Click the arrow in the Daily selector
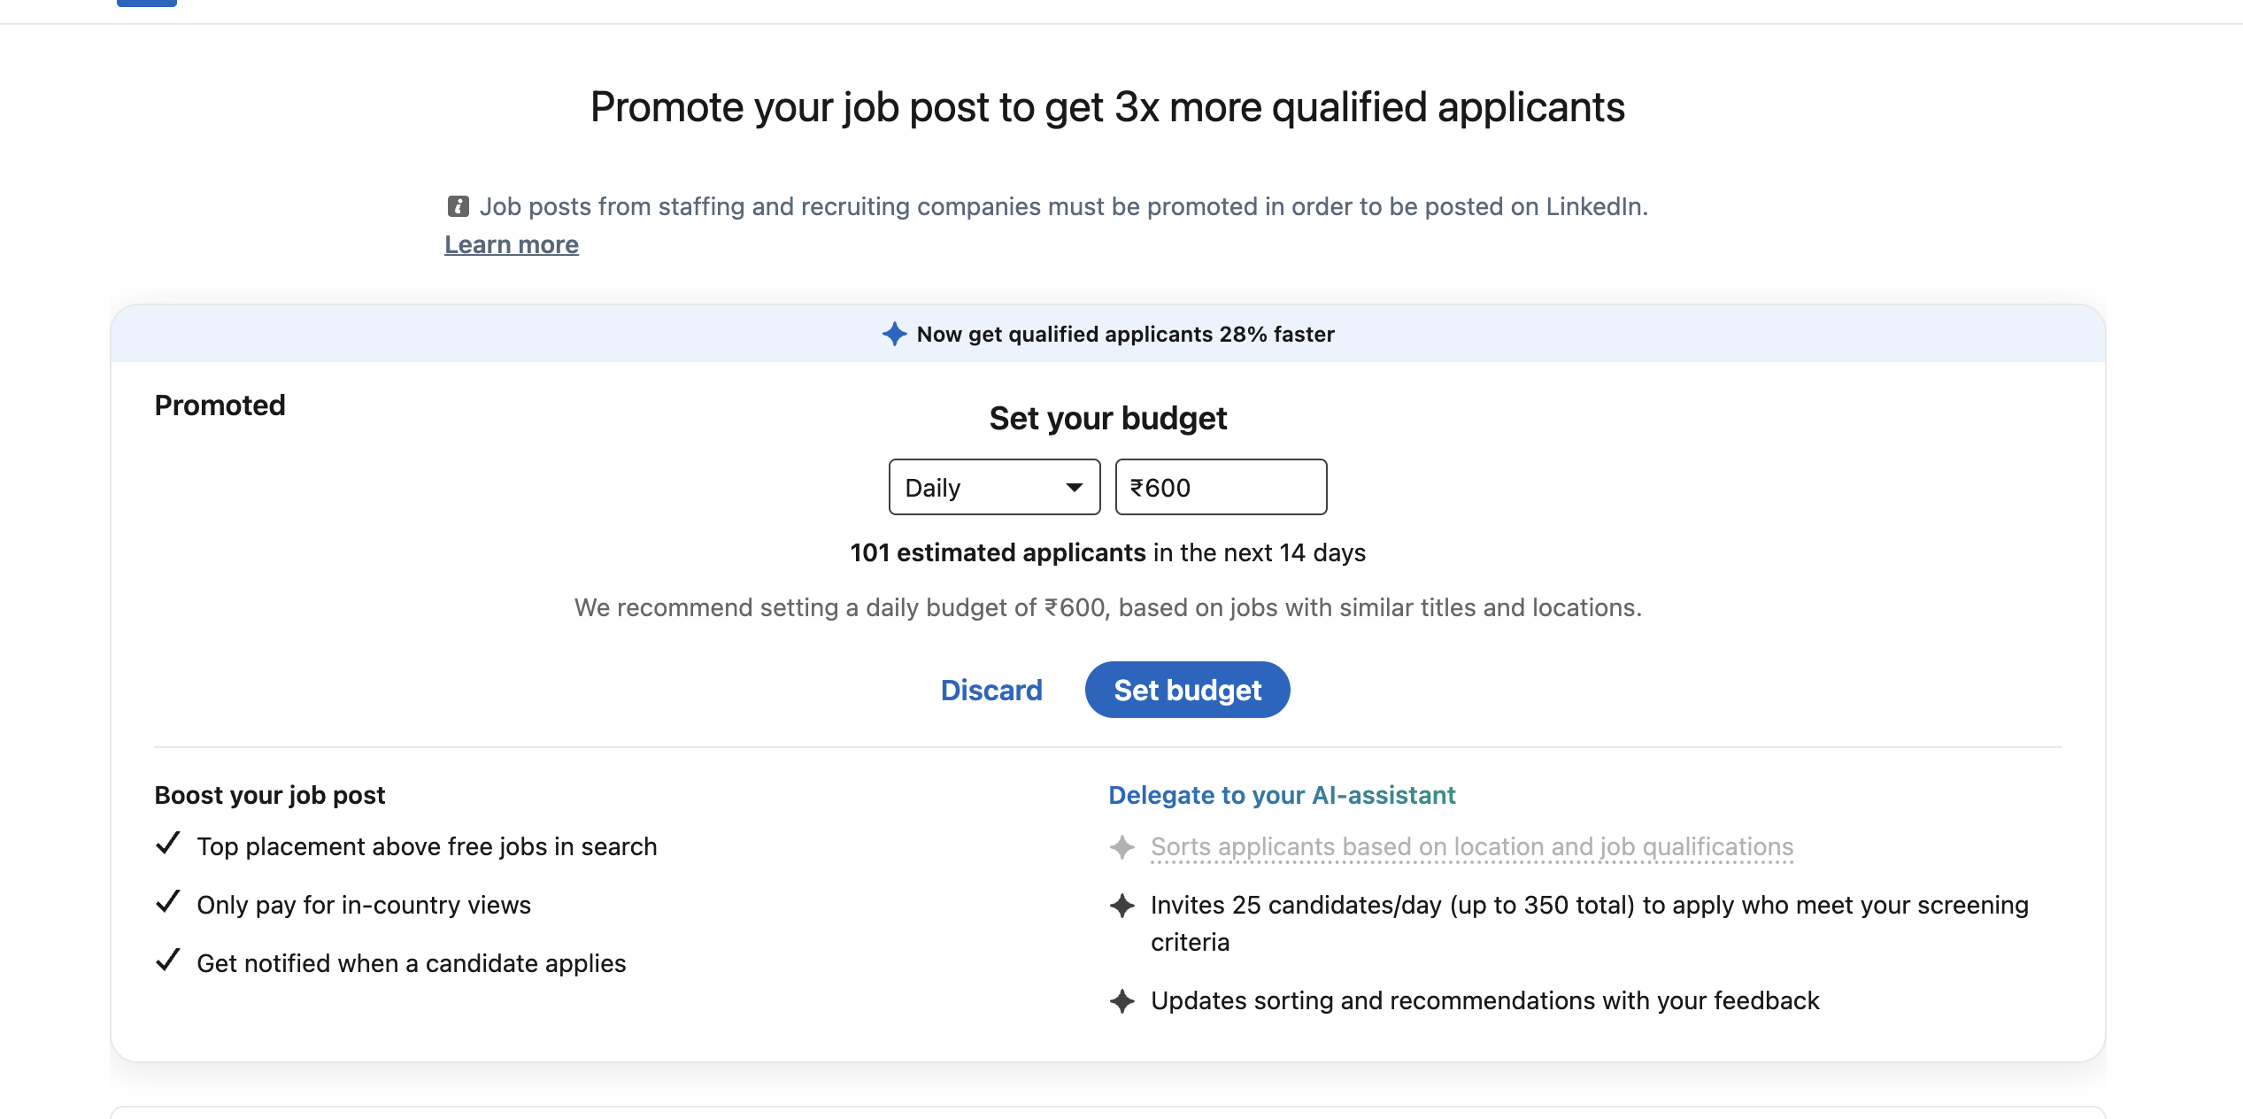This screenshot has height=1119, width=2243. pyautogui.click(x=1075, y=487)
